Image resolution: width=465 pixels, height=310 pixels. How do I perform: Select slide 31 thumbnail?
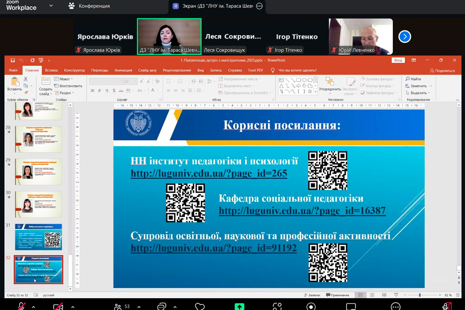39,237
